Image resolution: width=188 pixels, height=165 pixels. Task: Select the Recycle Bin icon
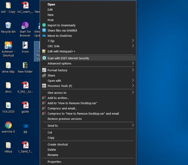(8, 25)
